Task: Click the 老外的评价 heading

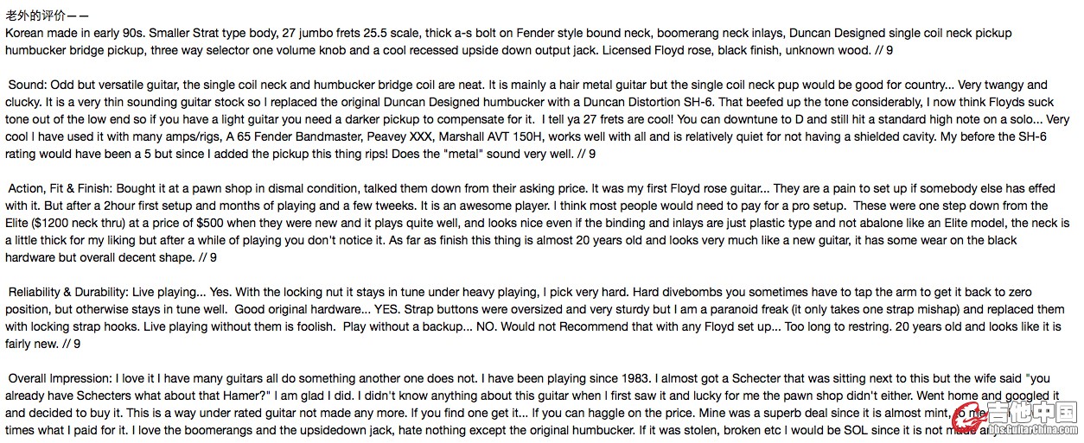Action: (47, 16)
